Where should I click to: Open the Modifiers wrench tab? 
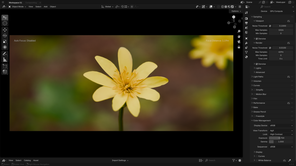[x=246, y=43]
